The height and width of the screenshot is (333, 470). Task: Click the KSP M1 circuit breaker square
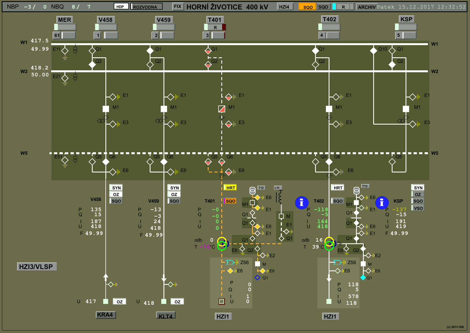point(406,109)
